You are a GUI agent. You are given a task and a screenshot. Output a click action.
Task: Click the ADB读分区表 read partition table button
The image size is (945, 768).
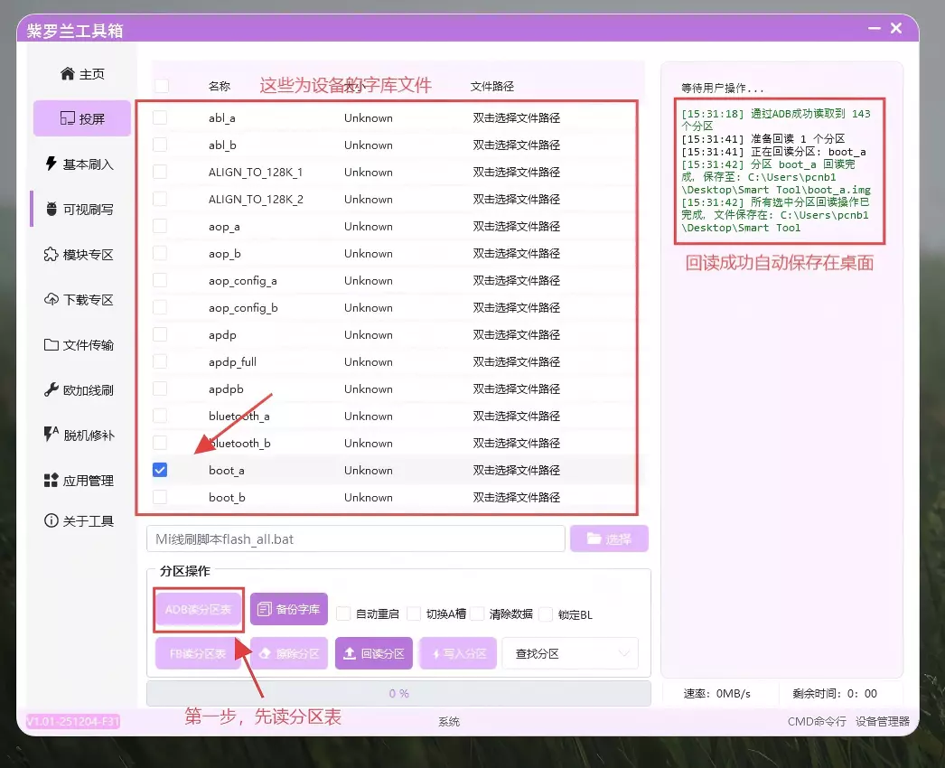[x=197, y=612]
